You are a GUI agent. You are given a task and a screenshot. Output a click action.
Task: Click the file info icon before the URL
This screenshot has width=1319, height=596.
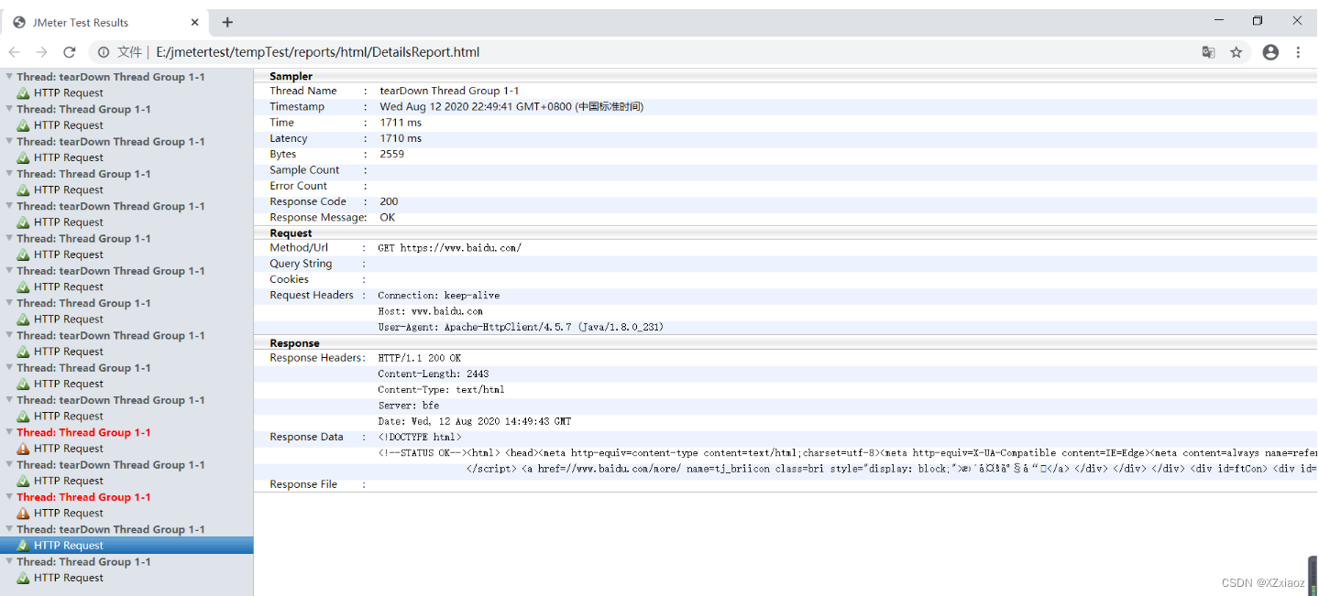(x=103, y=52)
